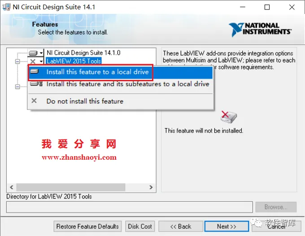The height and width of the screenshot is (236, 305).
Task: Click the horizontal scrollbar right arrow in the feature tree
Action: (151, 187)
